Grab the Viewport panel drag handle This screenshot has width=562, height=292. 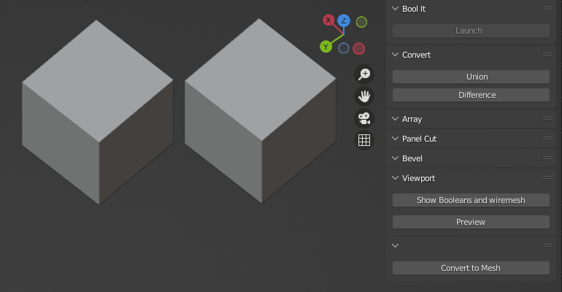coord(547,177)
